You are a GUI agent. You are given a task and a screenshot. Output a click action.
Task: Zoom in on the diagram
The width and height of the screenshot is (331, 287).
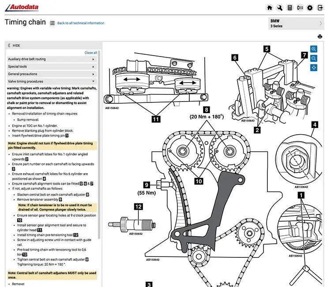point(314,49)
